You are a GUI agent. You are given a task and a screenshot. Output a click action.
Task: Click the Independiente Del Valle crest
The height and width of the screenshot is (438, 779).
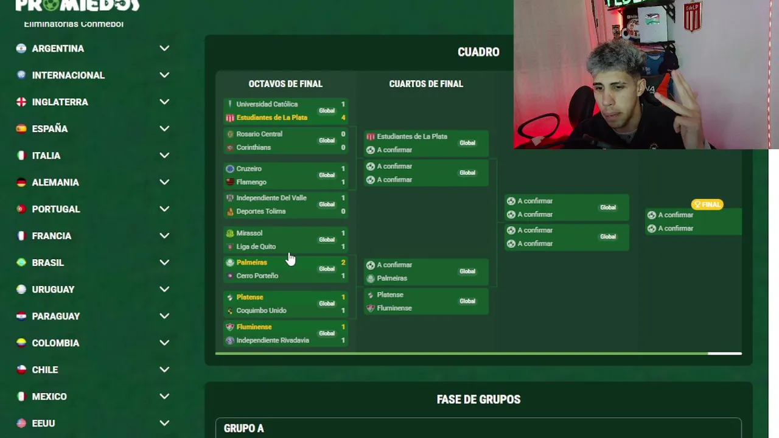coord(230,198)
